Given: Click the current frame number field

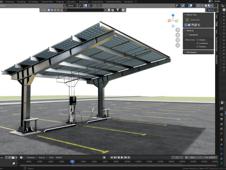Looking at the screenshot, I should point(177,157).
